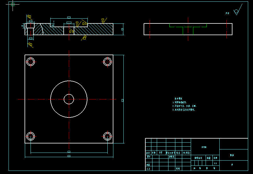Pick the small center circle in the plan view
The height and width of the screenshot is (174, 253).
click(69, 99)
